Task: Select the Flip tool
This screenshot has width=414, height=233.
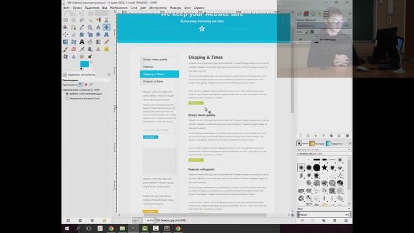Action: (x=65, y=41)
